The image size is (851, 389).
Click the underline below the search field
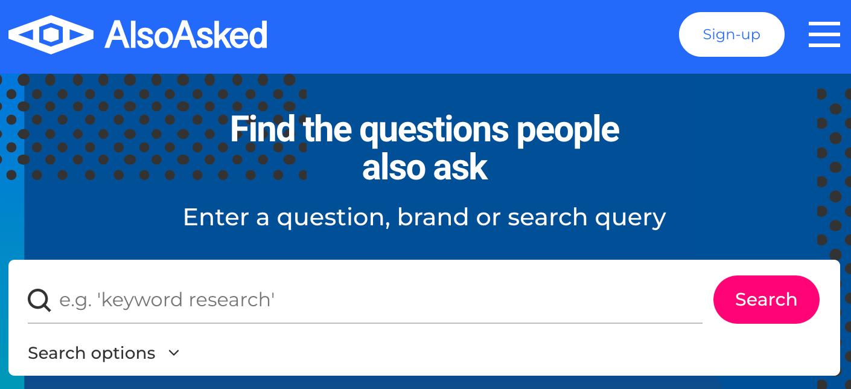pos(365,323)
